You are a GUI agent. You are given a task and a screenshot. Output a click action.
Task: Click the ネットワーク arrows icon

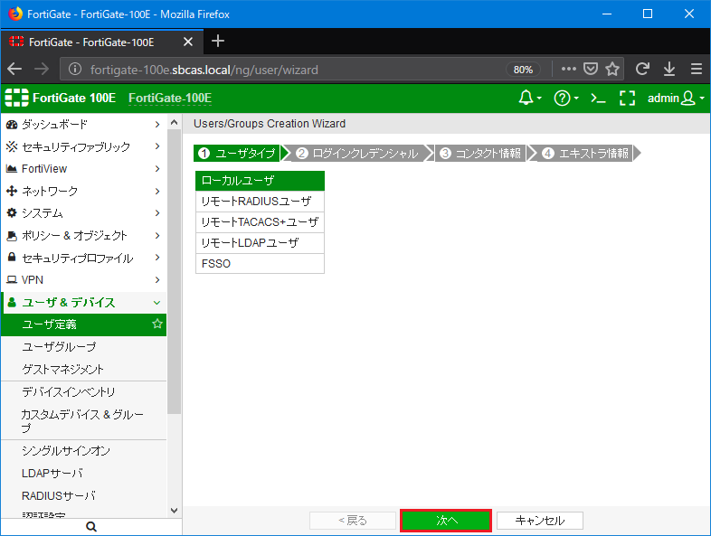point(12,191)
